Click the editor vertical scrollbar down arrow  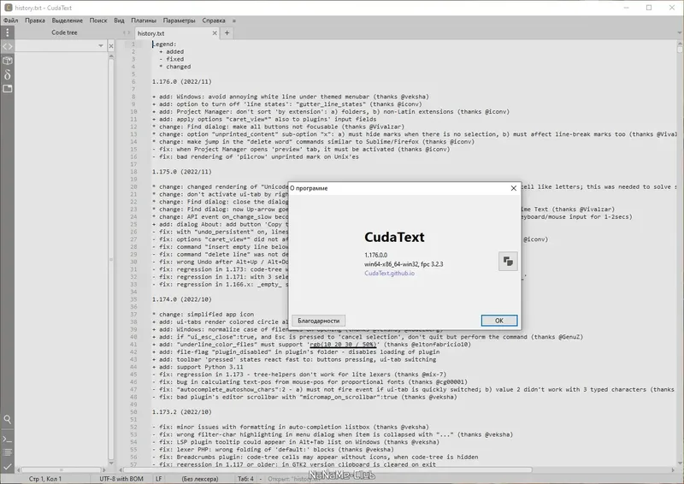point(680,463)
